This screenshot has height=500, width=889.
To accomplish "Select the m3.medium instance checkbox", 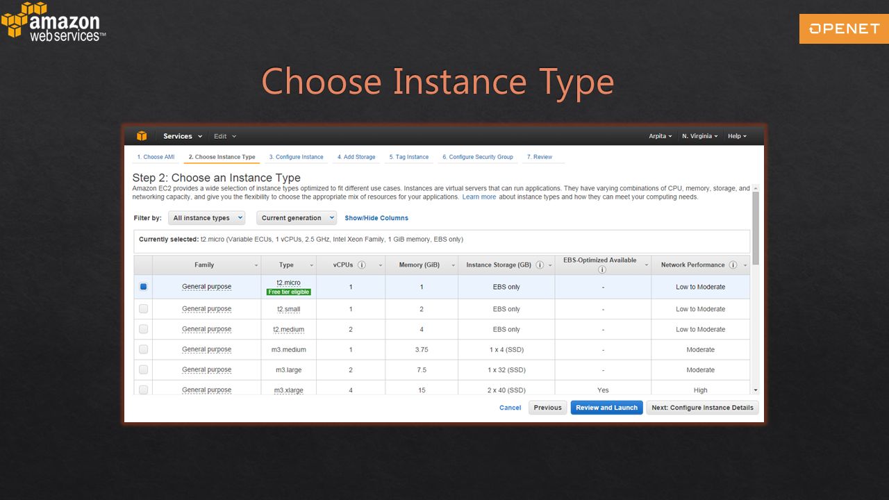I will click(x=143, y=349).
